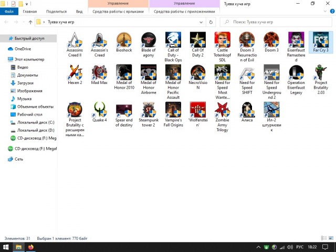Click the search box Поиск: Туева хуча игр
The height and width of the screenshot is (252, 336).
pyautogui.click(x=276, y=22)
